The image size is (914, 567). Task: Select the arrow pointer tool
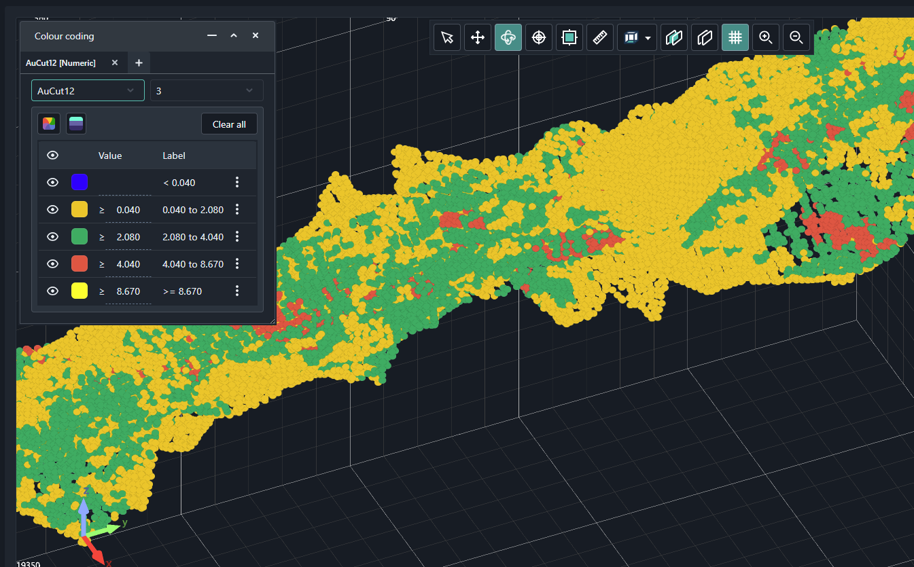[x=447, y=37]
